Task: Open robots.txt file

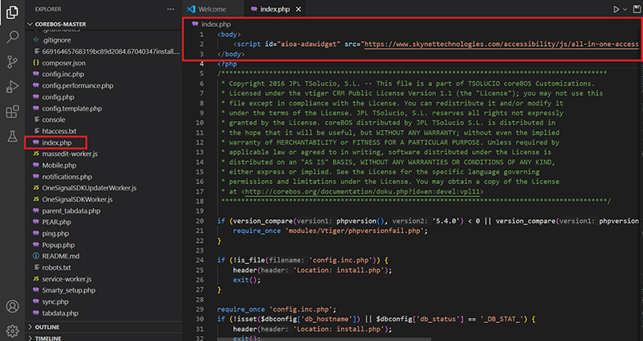Action: coord(56,267)
